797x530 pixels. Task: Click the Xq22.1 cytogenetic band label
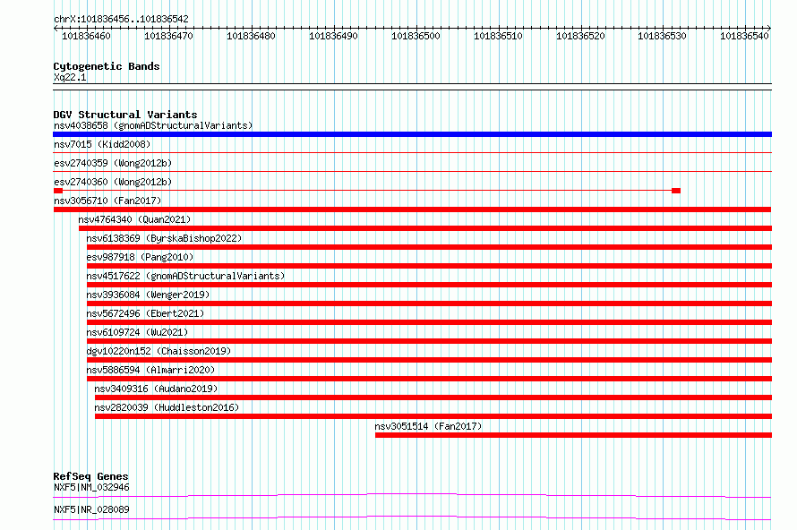tap(70, 77)
